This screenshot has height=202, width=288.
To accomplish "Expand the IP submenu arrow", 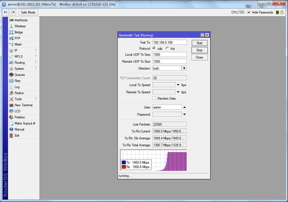I will point(36,50).
